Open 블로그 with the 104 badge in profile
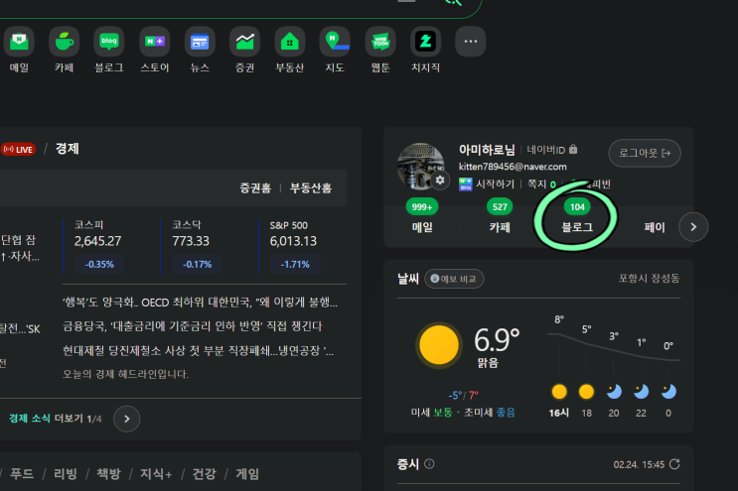 pyautogui.click(x=577, y=216)
